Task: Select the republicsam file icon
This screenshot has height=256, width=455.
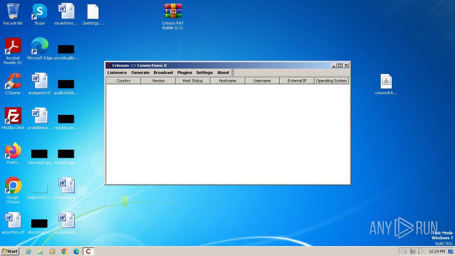Action: [x=66, y=122]
